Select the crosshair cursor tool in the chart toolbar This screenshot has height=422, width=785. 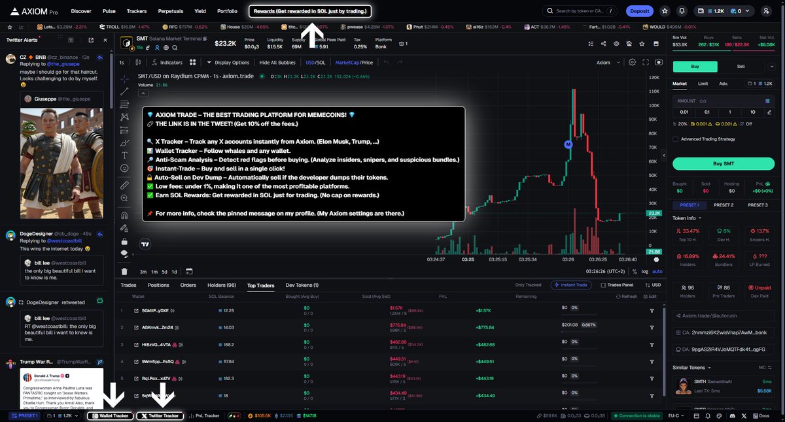[125, 78]
